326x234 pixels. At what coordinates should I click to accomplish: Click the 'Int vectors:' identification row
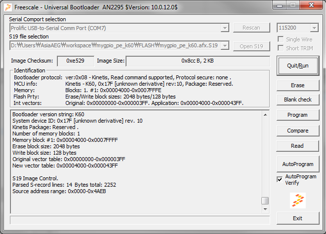click(x=128, y=103)
